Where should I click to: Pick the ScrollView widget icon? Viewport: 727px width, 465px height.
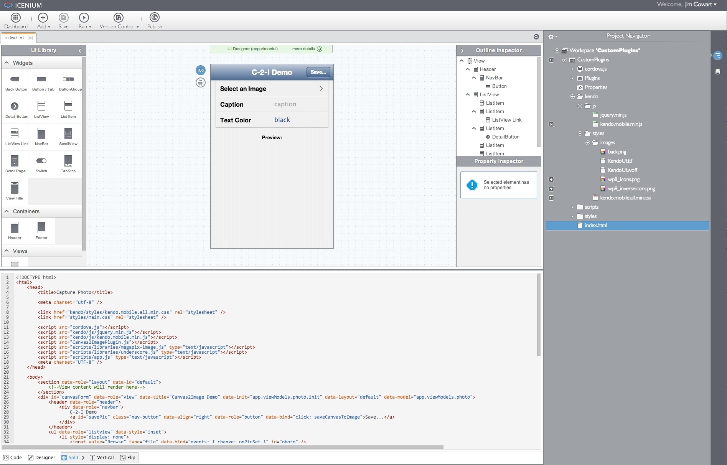(68, 134)
